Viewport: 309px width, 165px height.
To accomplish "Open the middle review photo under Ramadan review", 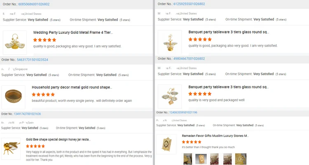I will (x=214, y=159).
